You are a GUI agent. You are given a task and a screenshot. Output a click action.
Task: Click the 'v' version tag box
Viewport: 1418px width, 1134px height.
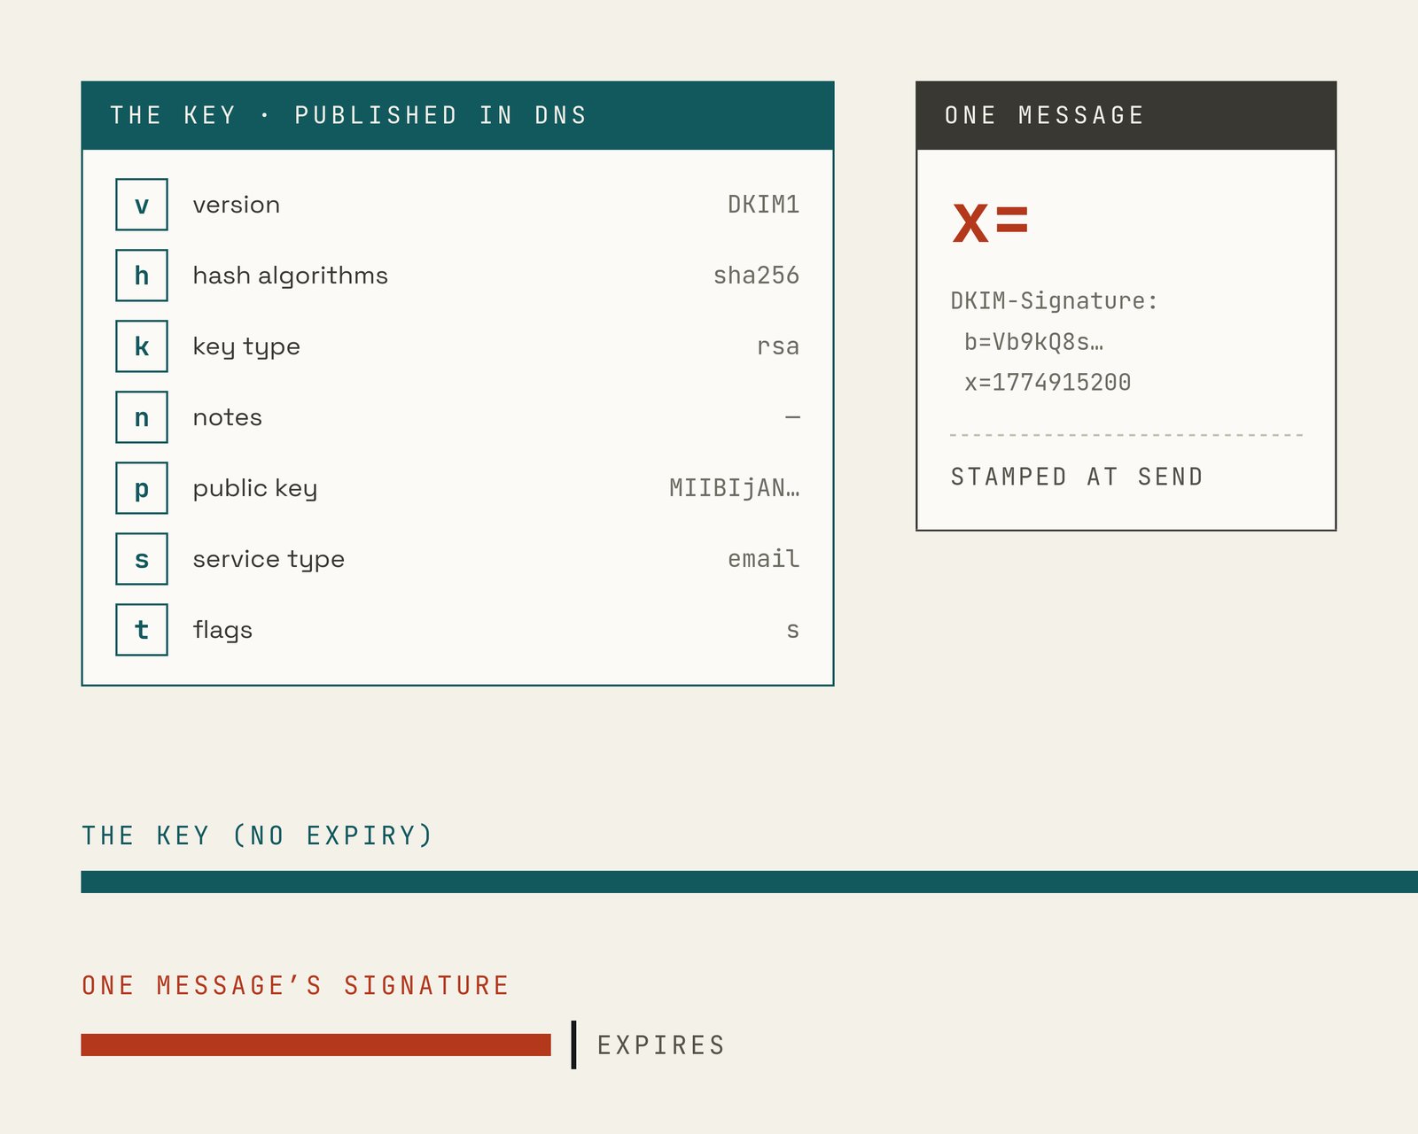coord(142,205)
